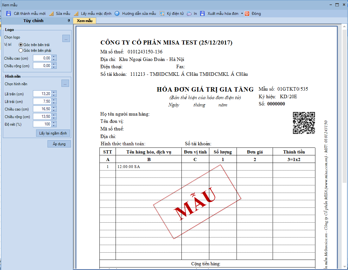Increase Hình nền 'Chiều rộng' with up arrow
Image resolution: width=348 pixels, height=270 pixels.
click(54, 115)
